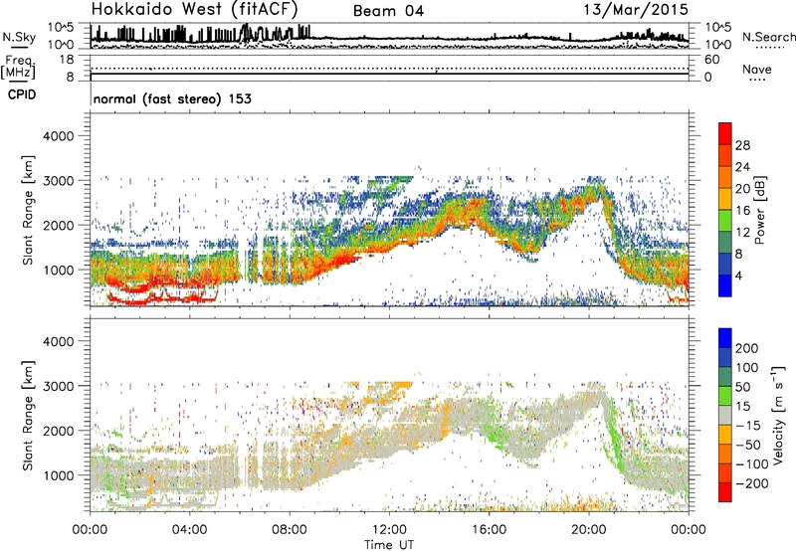The width and height of the screenshot is (796, 551).
Task: Click the sky noise time-series panel
Action: (x=389, y=36)
